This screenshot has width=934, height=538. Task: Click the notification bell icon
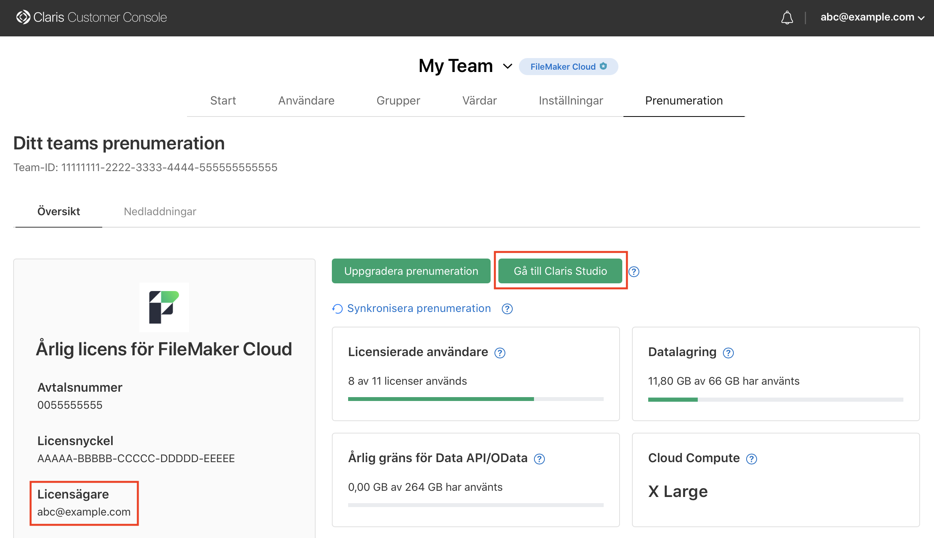pyautogui.click(x=787, y=18)
